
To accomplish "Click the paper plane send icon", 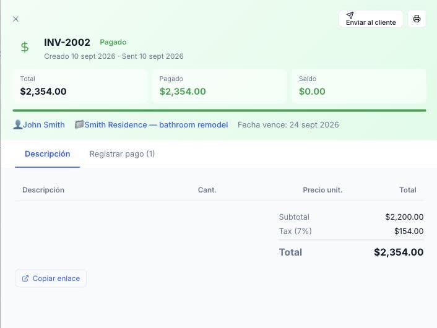I will click(350, 15).
